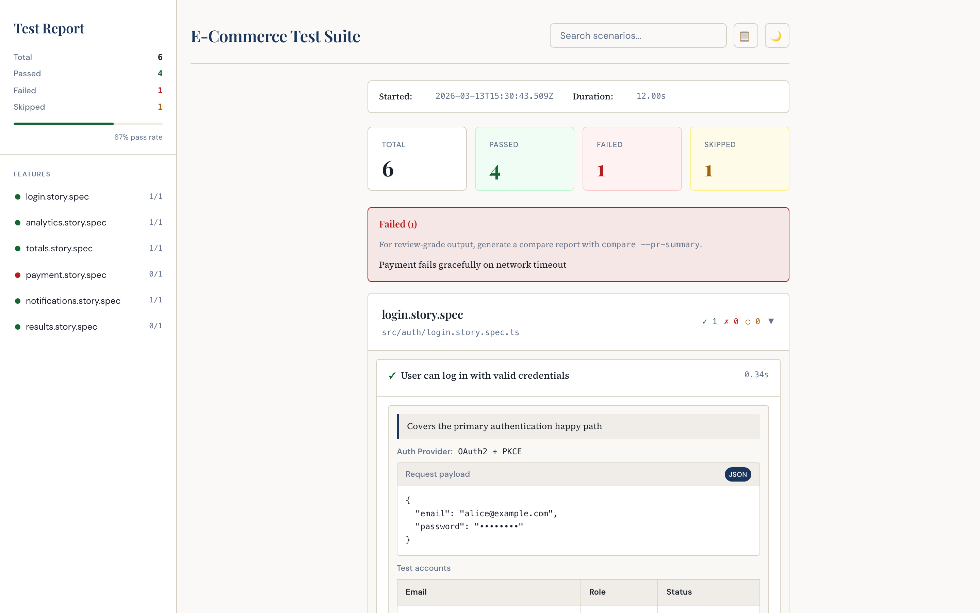The height and width of the screenshot is (613, 980).
Task: Click the red X failure count on login.story.spec
Action: click(x=731, y=321)
